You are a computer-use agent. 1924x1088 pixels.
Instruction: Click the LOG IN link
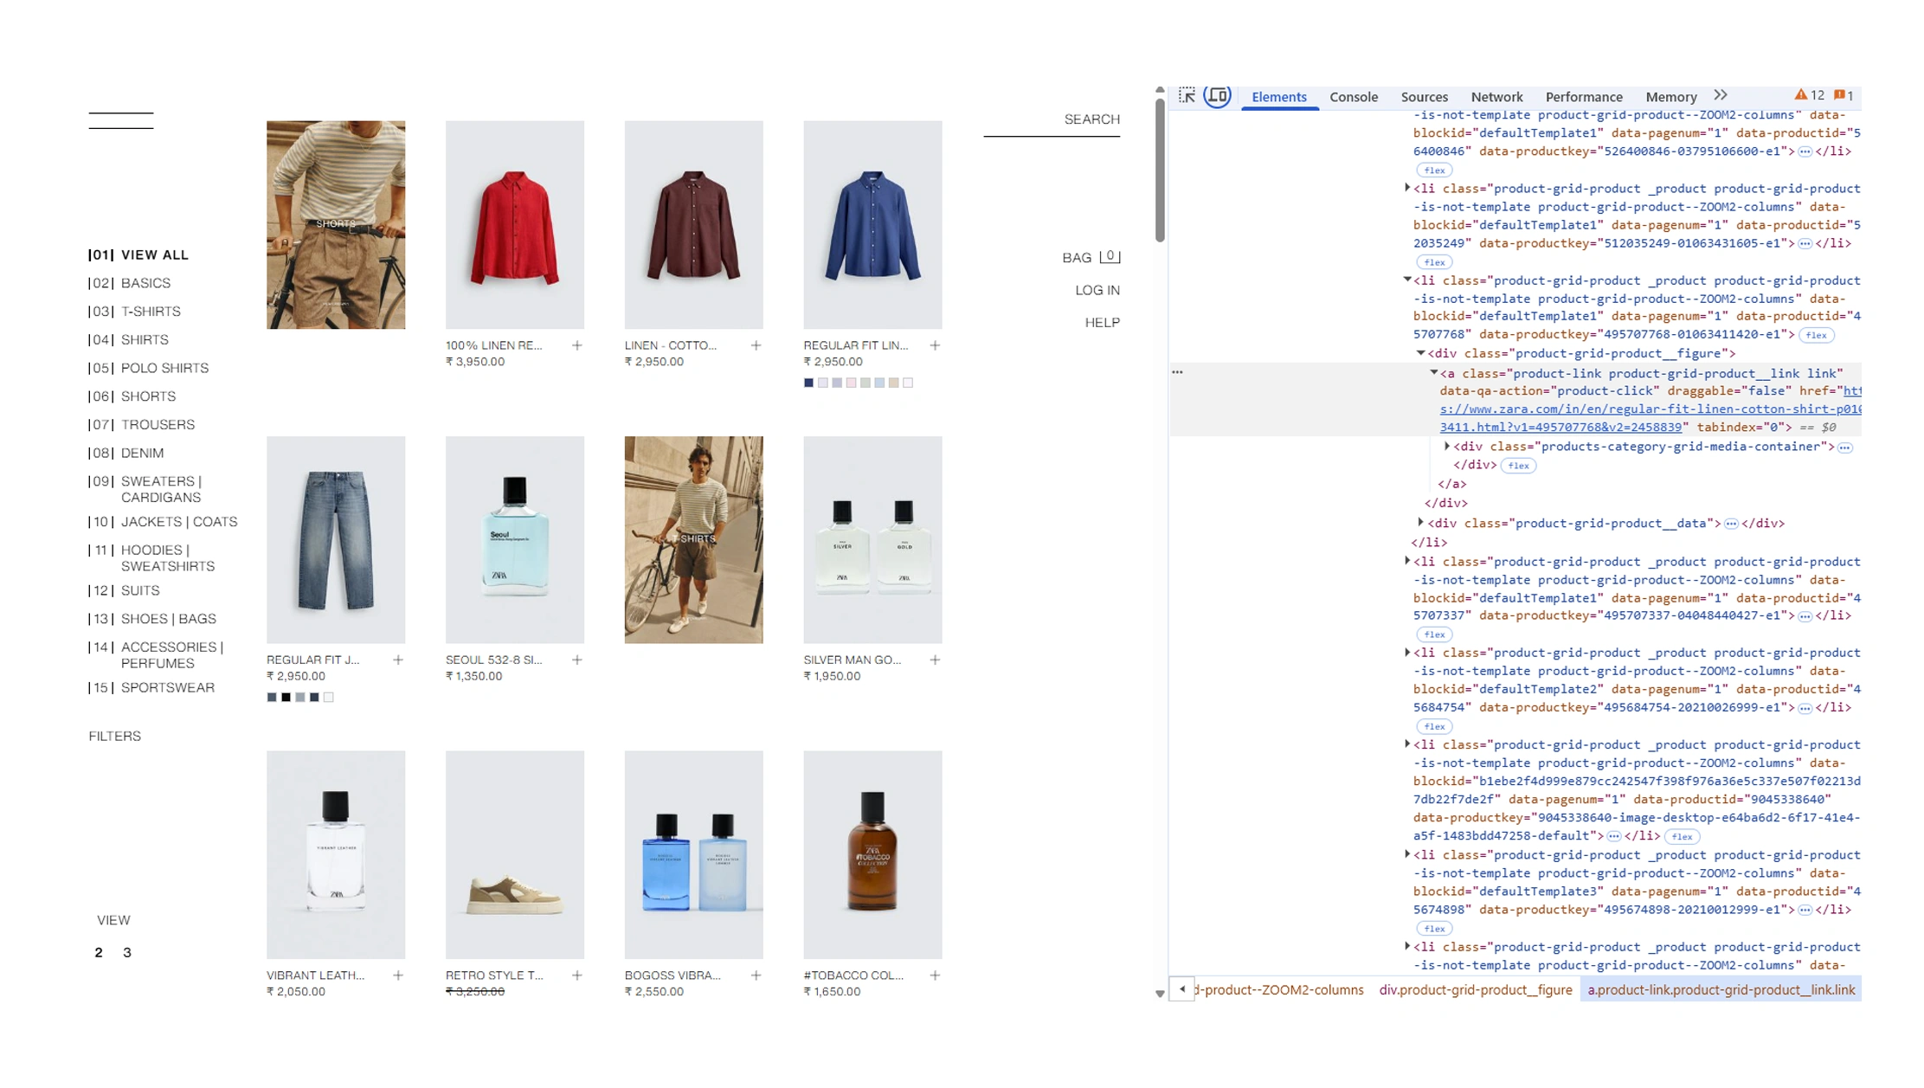(1097, 290)
